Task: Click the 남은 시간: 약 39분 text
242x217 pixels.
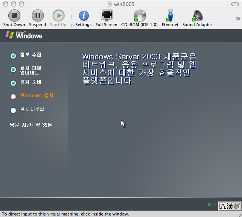Action: [x=31, y=125]
